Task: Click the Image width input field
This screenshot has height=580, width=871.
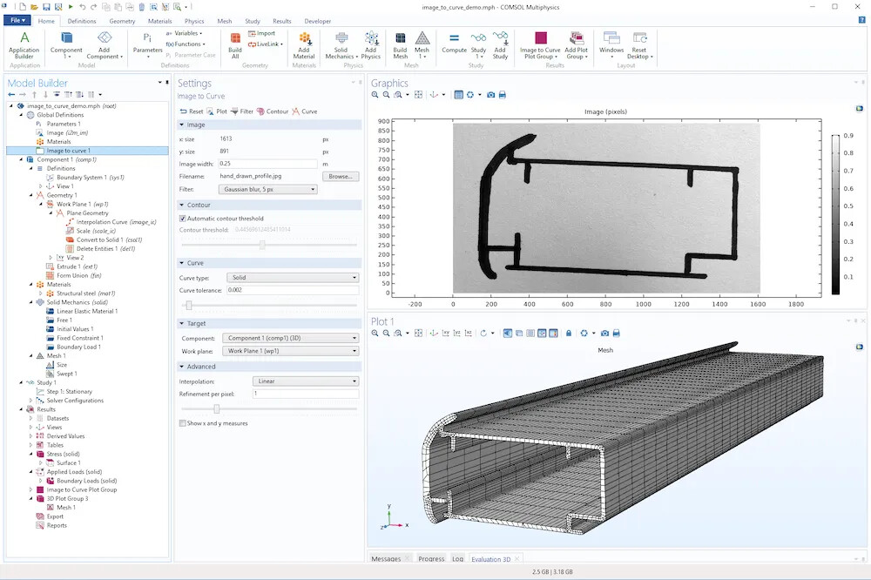Action: click(267, 164)
